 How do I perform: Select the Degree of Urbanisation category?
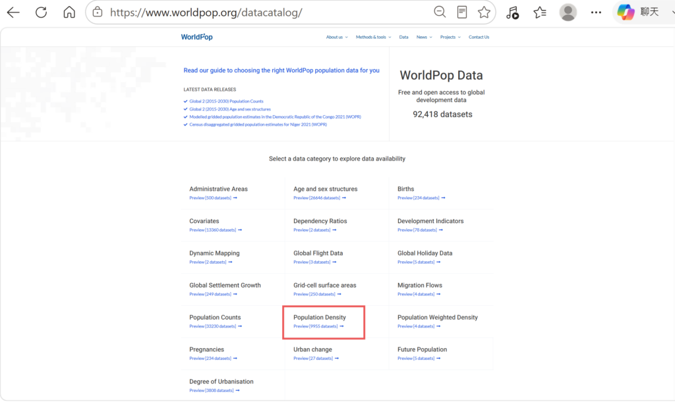(221, 382)
